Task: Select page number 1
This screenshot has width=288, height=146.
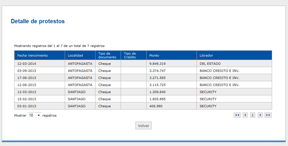Action: pos(252,115)
